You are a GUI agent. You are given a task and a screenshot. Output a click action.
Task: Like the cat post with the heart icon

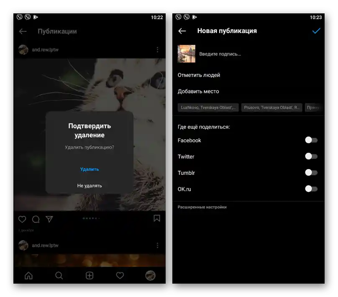22,219
